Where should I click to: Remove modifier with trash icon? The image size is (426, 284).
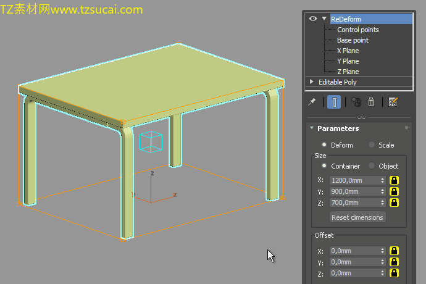pyautogui.click(x=371, y=102)
